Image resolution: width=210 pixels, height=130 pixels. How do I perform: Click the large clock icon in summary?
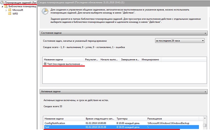pos(45,11)
